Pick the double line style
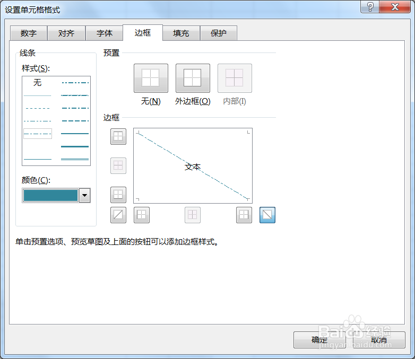The image size is (415, 359). click(x=75, y=159)
